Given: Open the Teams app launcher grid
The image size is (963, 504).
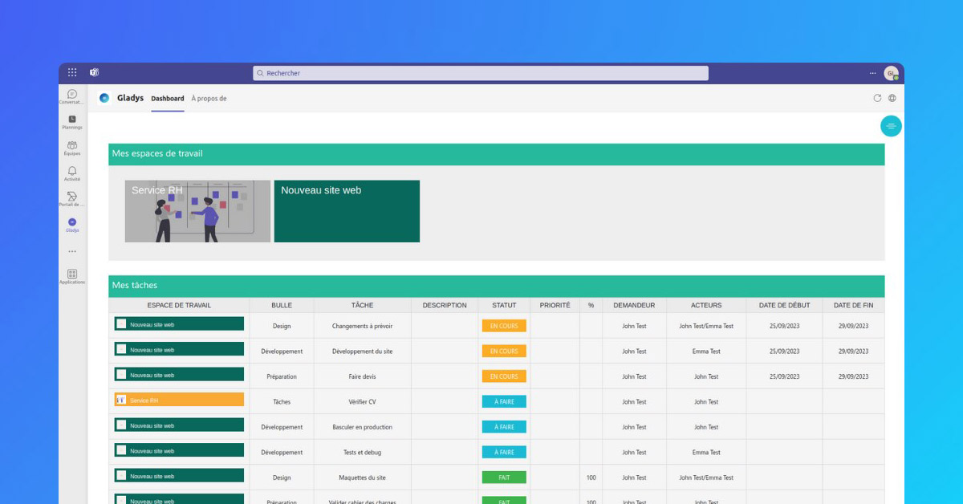Looking at the screenshot, I should point(72,72).
